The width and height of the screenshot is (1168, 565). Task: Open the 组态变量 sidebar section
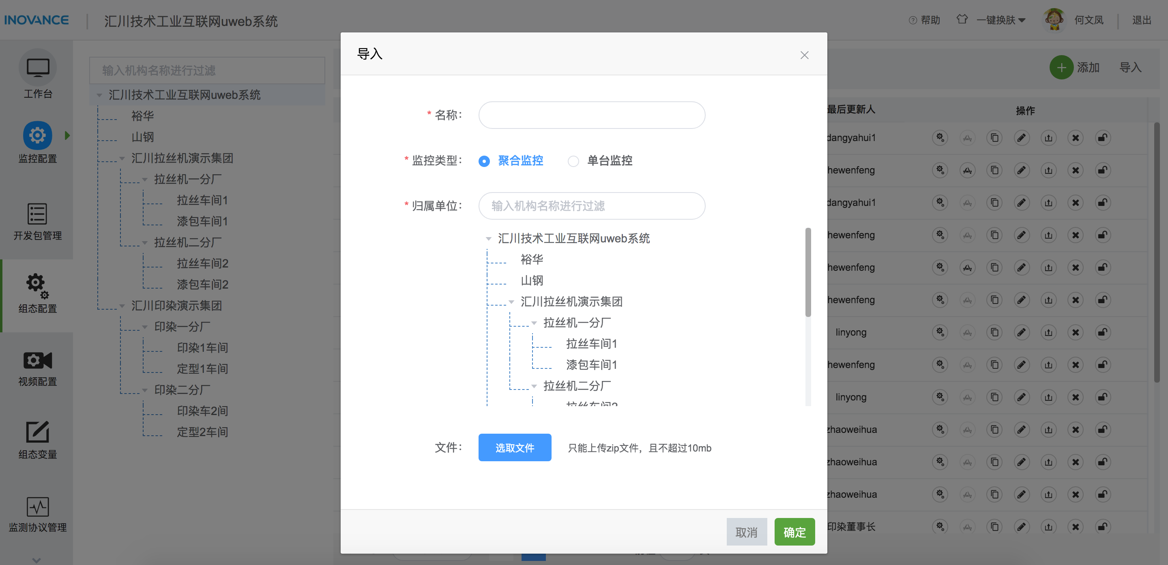[37, 439]
